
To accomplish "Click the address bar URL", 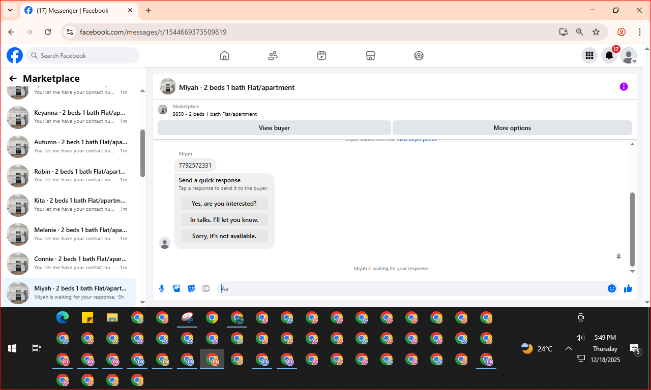I will pyautogui.click(x=153, y=32).
